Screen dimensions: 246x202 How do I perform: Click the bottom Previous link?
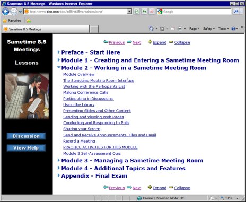(x=117, y=188)
